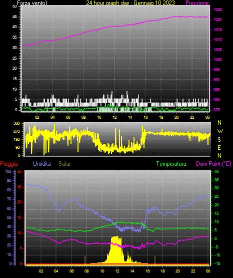
Task: Click the 270 value on the wind direction axis
Action: click(16, 132)
